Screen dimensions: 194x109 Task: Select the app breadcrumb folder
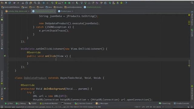click(x=25, y=7)
